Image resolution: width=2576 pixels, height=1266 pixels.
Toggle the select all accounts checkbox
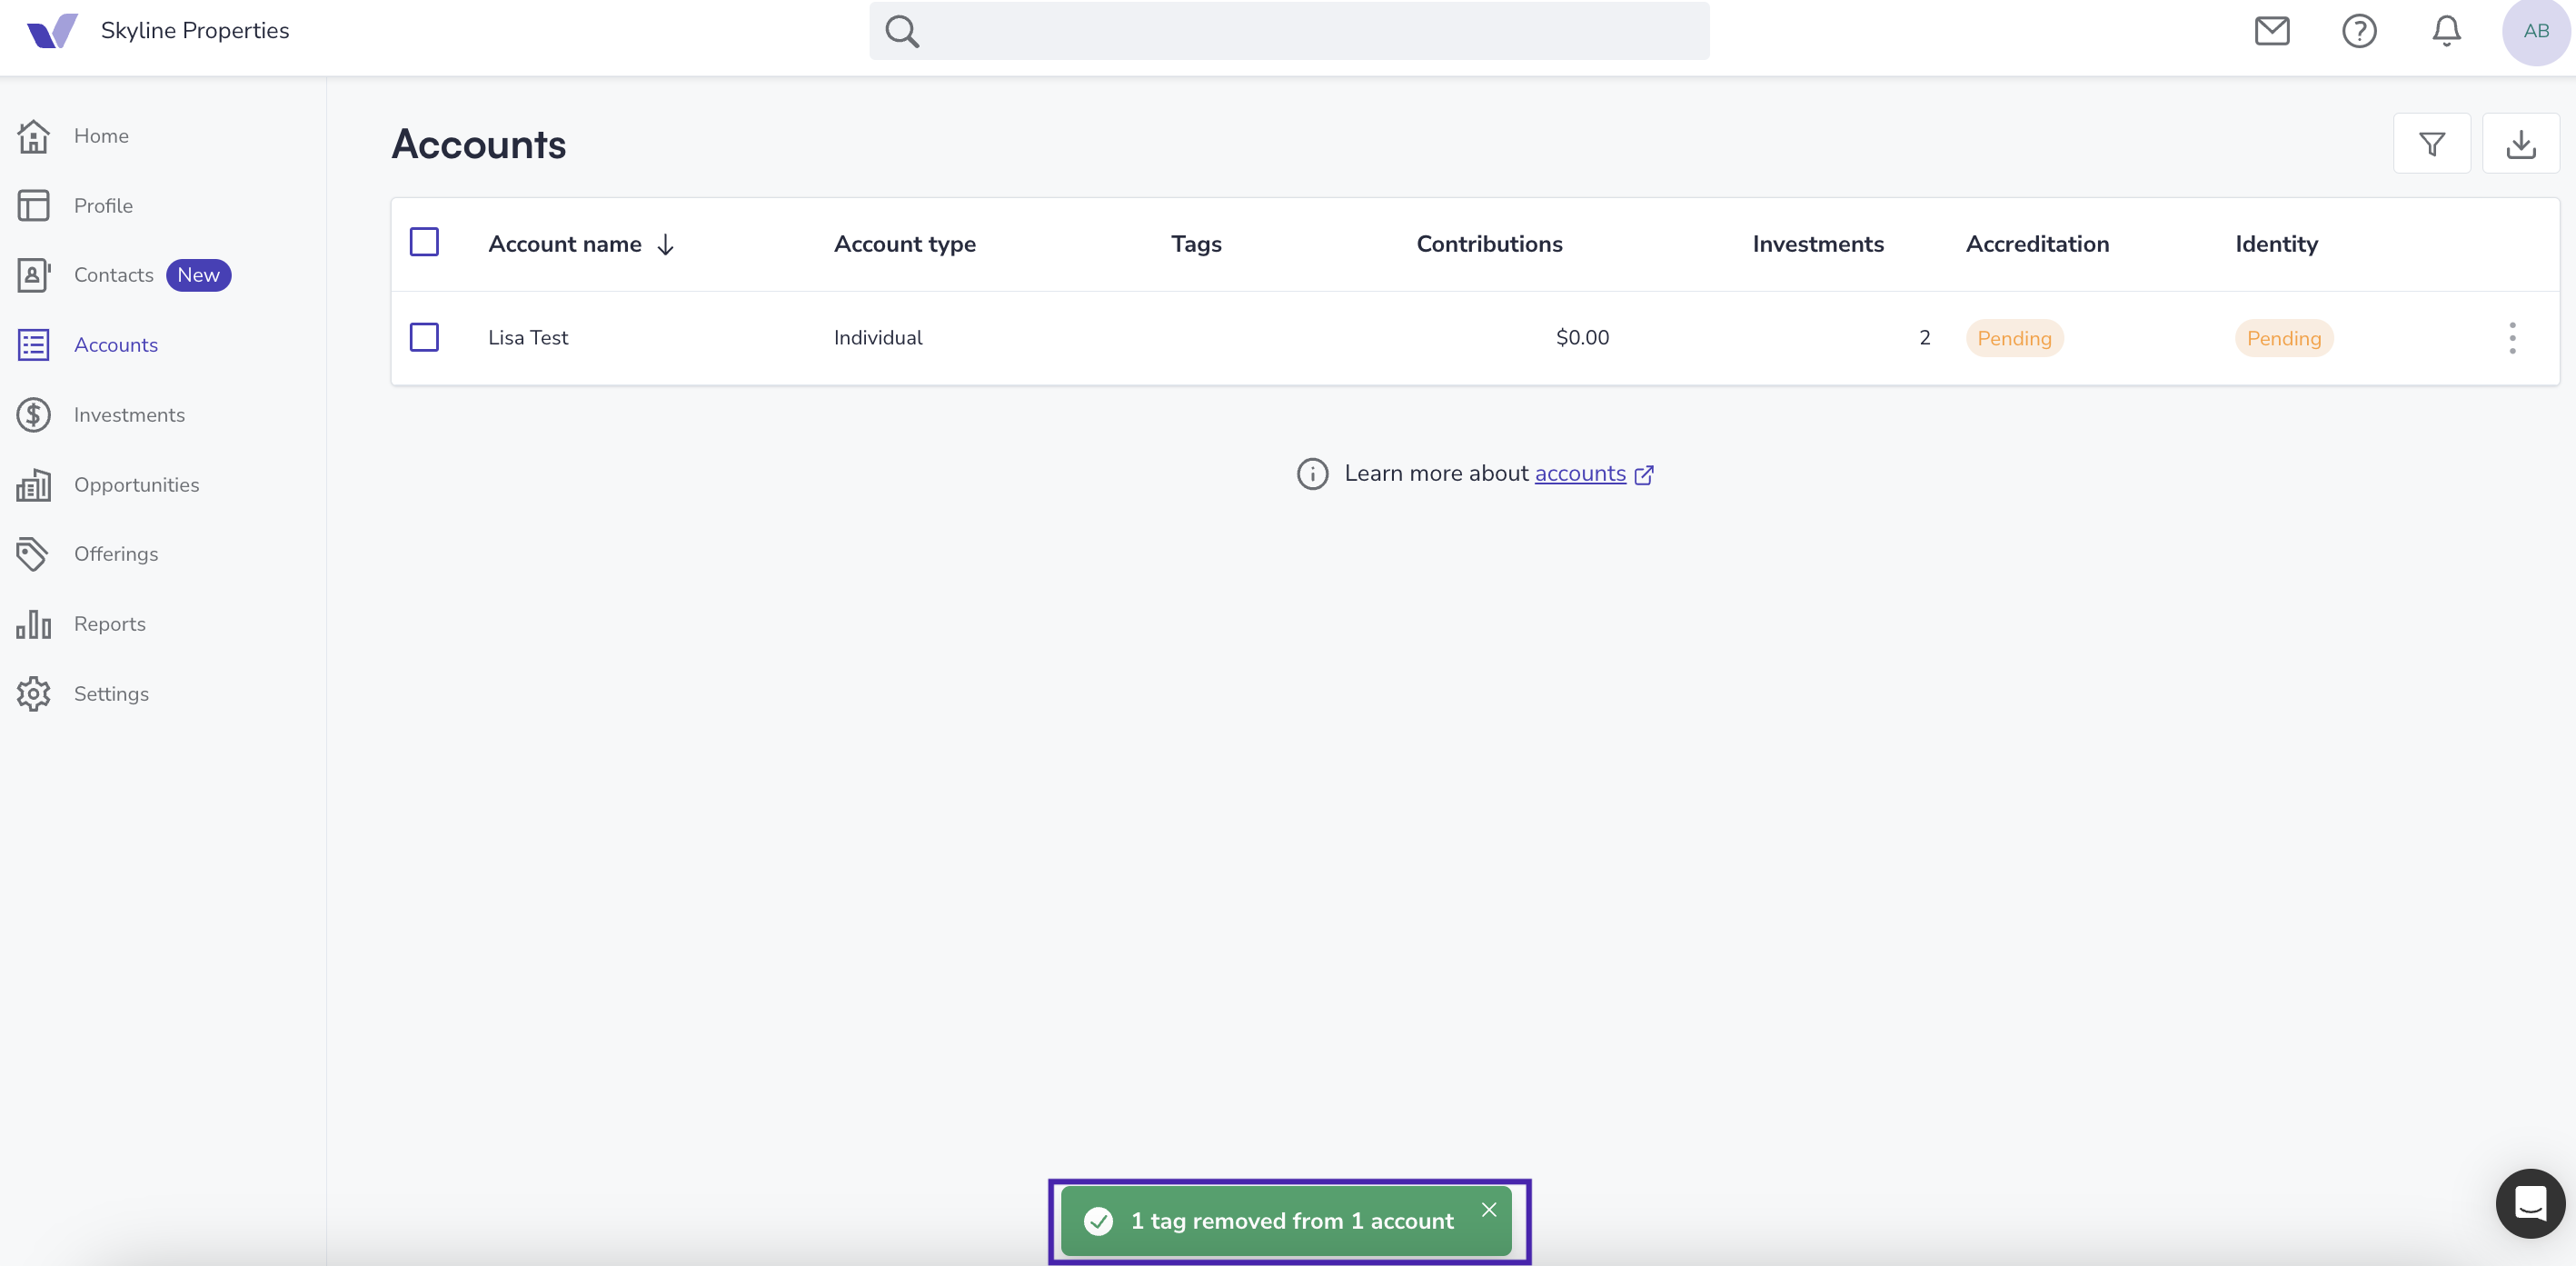point(424,242)
